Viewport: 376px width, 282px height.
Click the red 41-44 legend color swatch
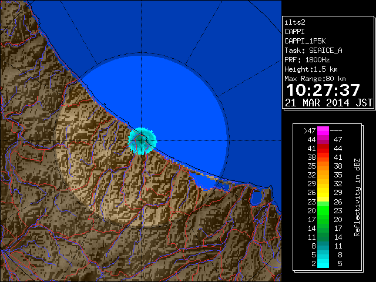pos(323,149)
